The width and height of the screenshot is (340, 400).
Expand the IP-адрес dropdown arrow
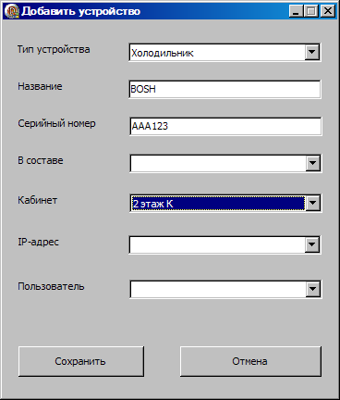pos(312,244)
